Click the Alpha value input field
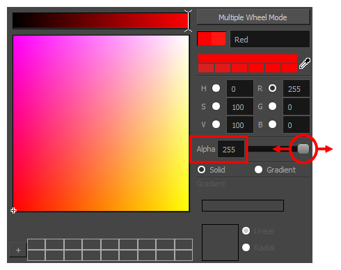This screenshot has height=270, width=341. tap(231, 149)
